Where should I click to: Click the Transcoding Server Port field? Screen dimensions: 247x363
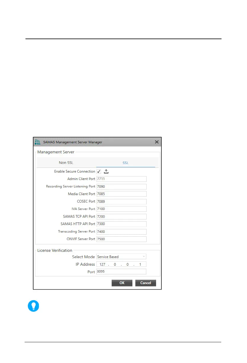click(x=121, y=232)
